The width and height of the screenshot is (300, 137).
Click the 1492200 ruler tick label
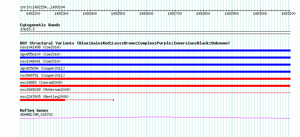[33, 14]
